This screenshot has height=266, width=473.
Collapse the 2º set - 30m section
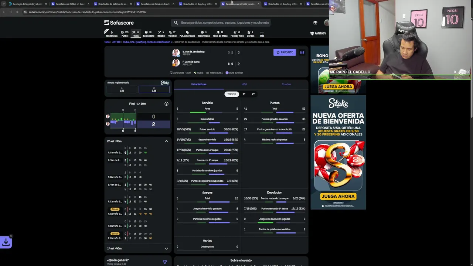[166, 141]
